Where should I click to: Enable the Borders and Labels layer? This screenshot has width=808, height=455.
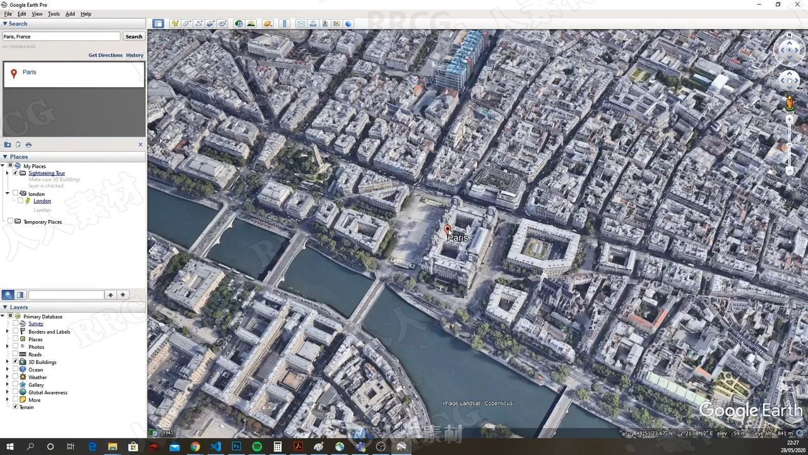(x=15, y=331)
